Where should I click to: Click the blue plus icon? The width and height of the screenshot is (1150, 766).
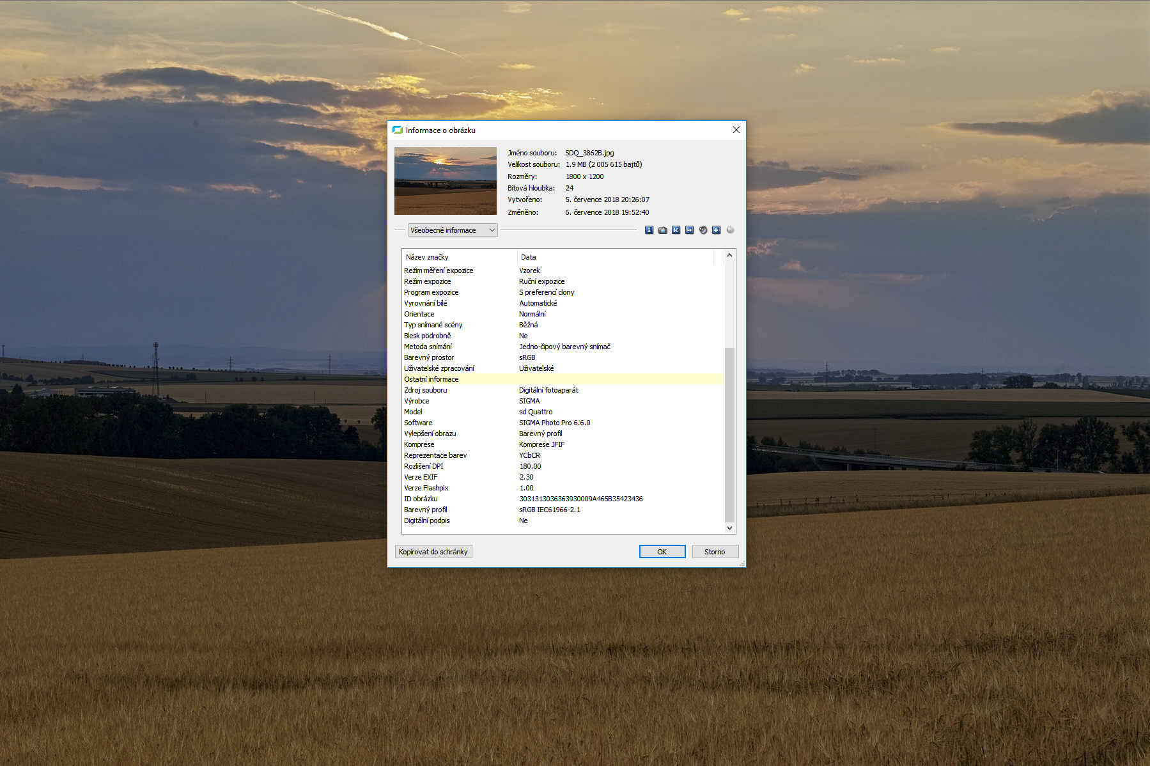(716, 230)
